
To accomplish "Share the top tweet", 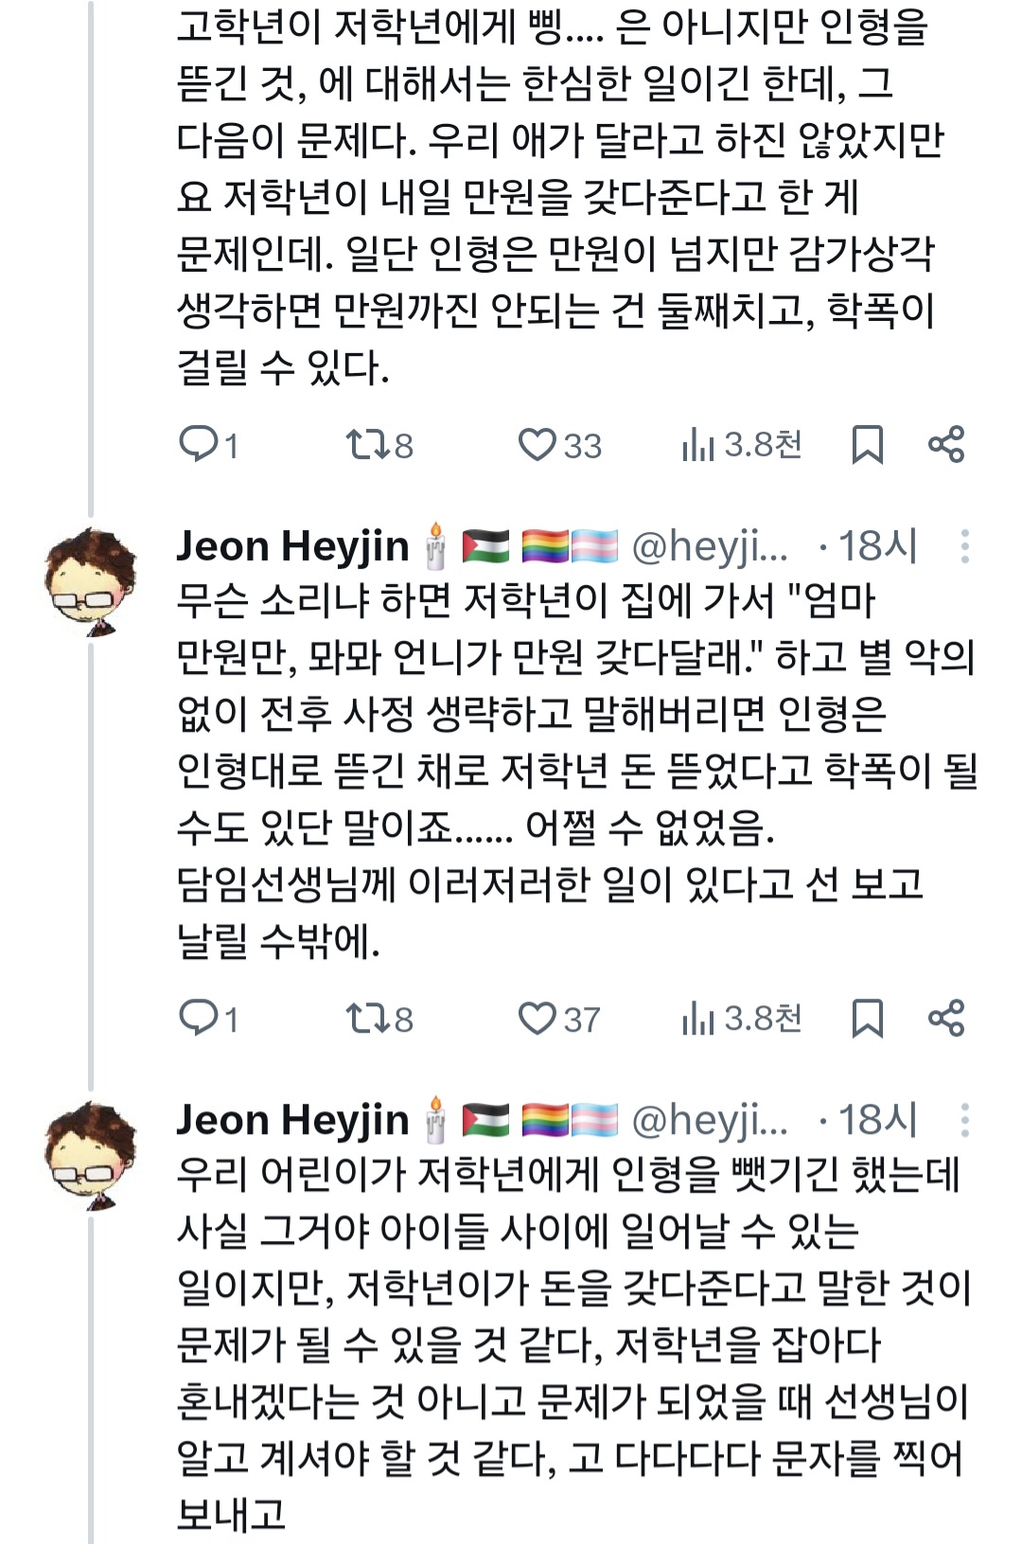I will click(946, 444).
